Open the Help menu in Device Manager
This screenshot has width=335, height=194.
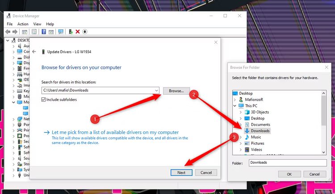(x=50, y=24)
